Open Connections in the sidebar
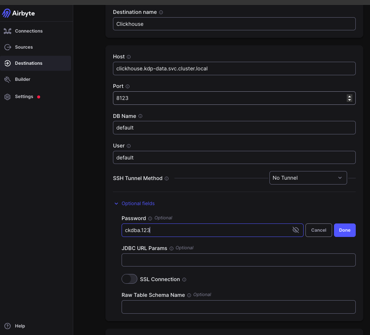 point(35,31)
